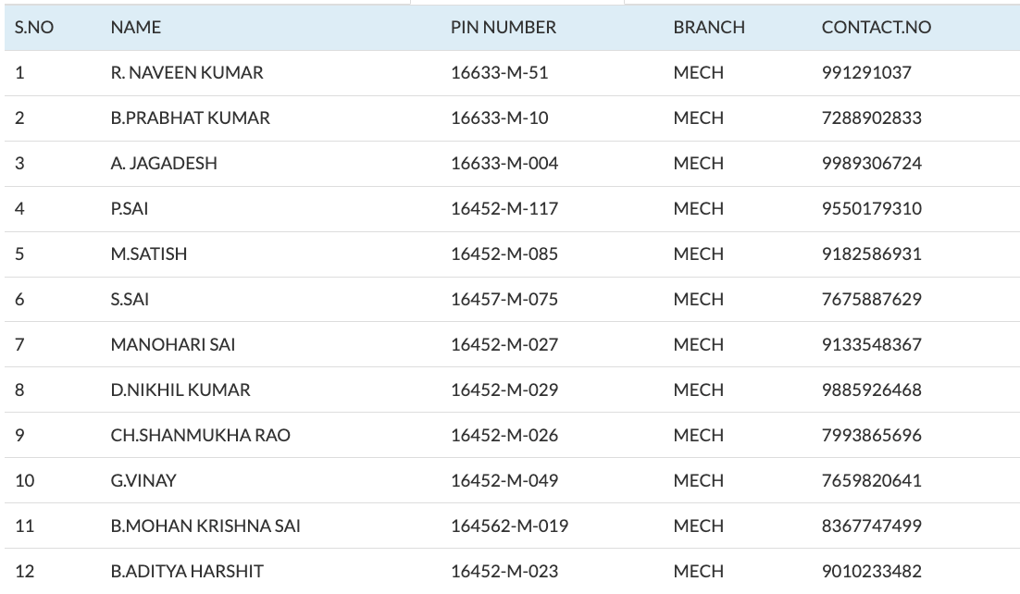Click the BRANCH column header
Screen dimensions: 1020x594
(709, 28)
